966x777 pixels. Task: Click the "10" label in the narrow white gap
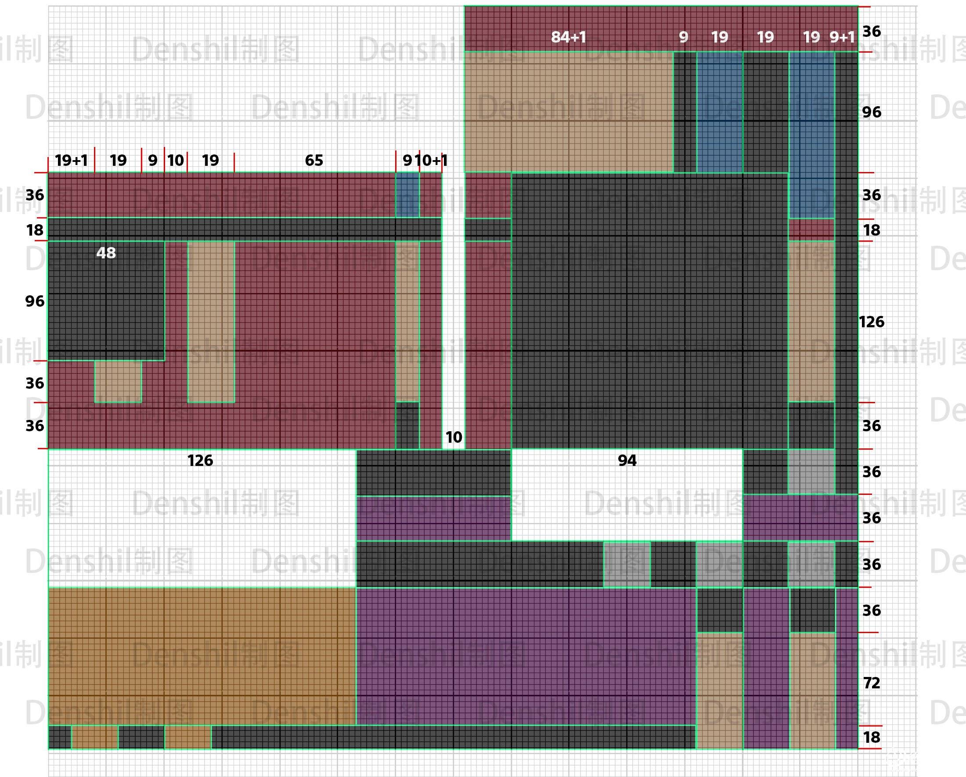coord(454,437)
